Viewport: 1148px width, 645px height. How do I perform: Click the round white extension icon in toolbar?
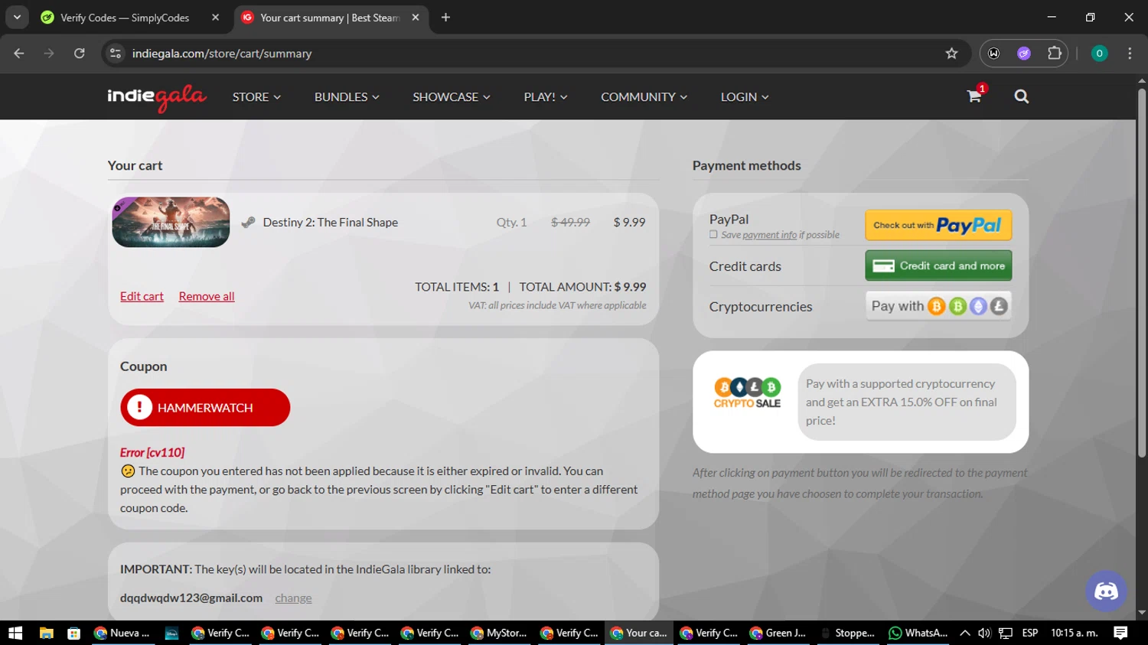pyautogui.click(x=993, y=54)
